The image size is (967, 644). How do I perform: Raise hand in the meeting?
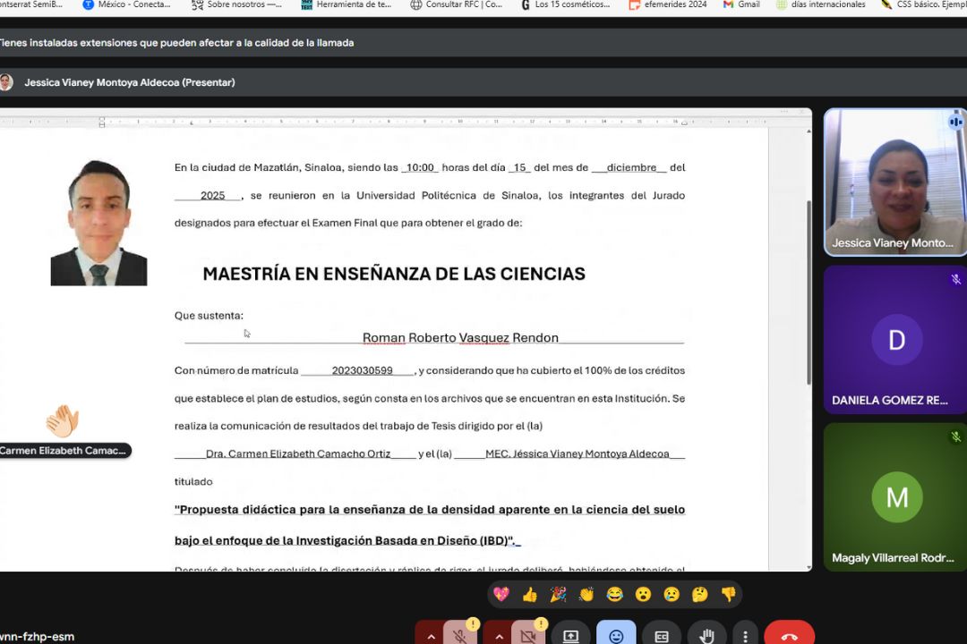pos(707,635)
